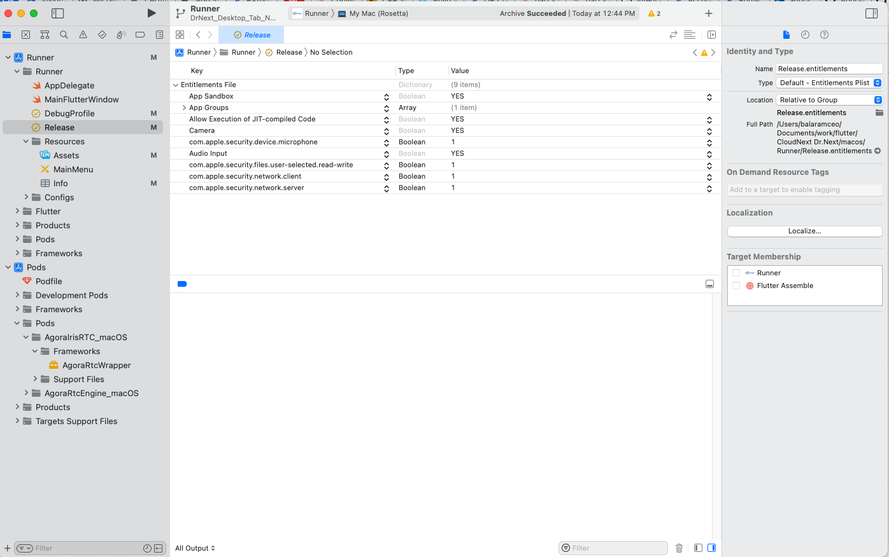The image size is (889, 557).
Task: Open the Find navigator magnifier icon
Action: point(64,35)
